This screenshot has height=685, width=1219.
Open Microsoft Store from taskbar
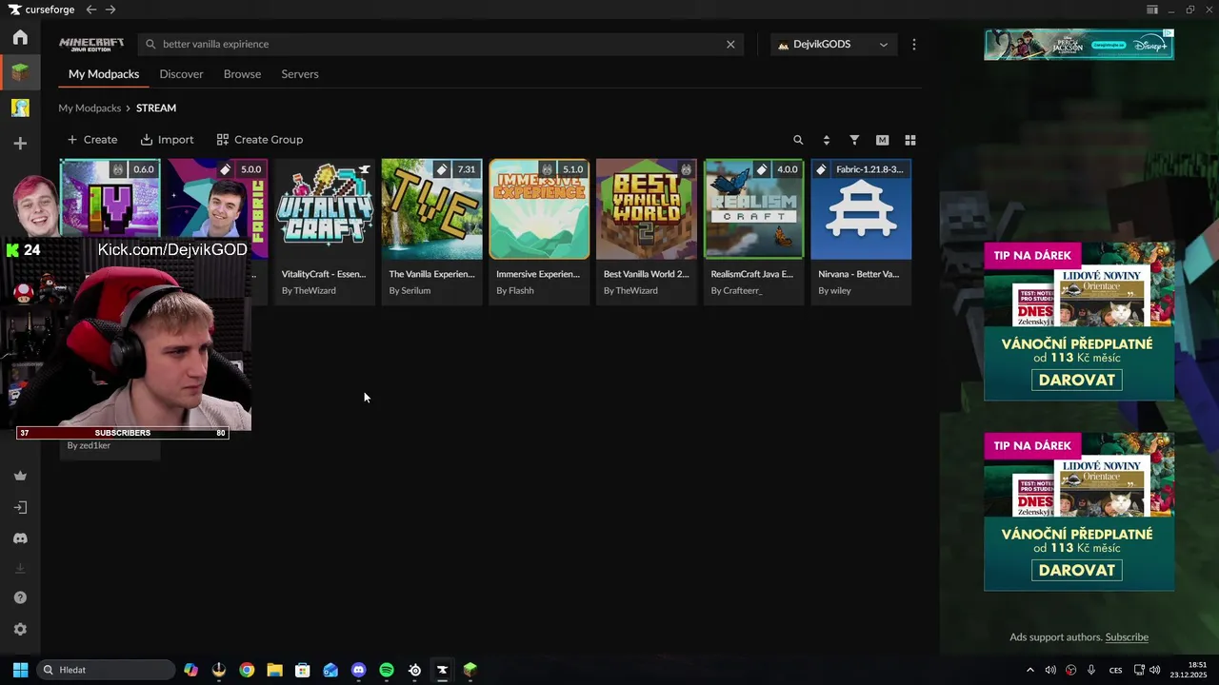point(302,670)
